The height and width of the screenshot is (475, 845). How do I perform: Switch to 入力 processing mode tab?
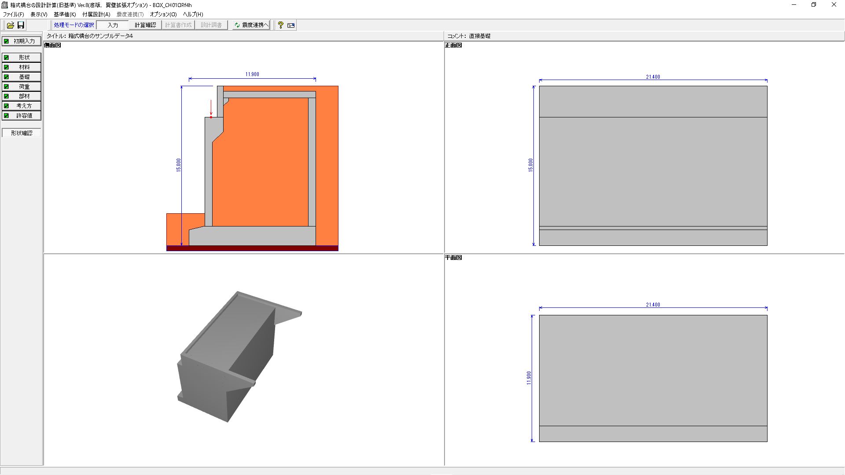tap(113, 25)
